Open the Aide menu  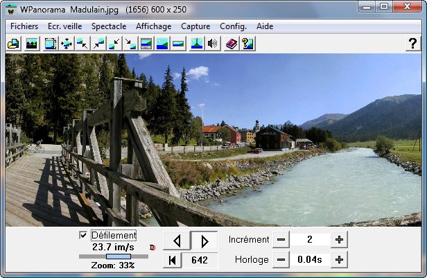pos(265,26)
